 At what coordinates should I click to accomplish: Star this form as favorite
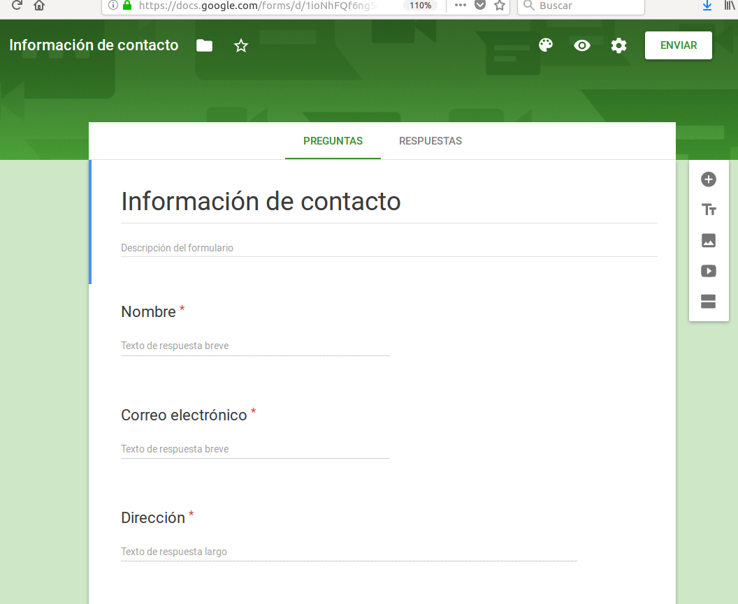point(241,46)
